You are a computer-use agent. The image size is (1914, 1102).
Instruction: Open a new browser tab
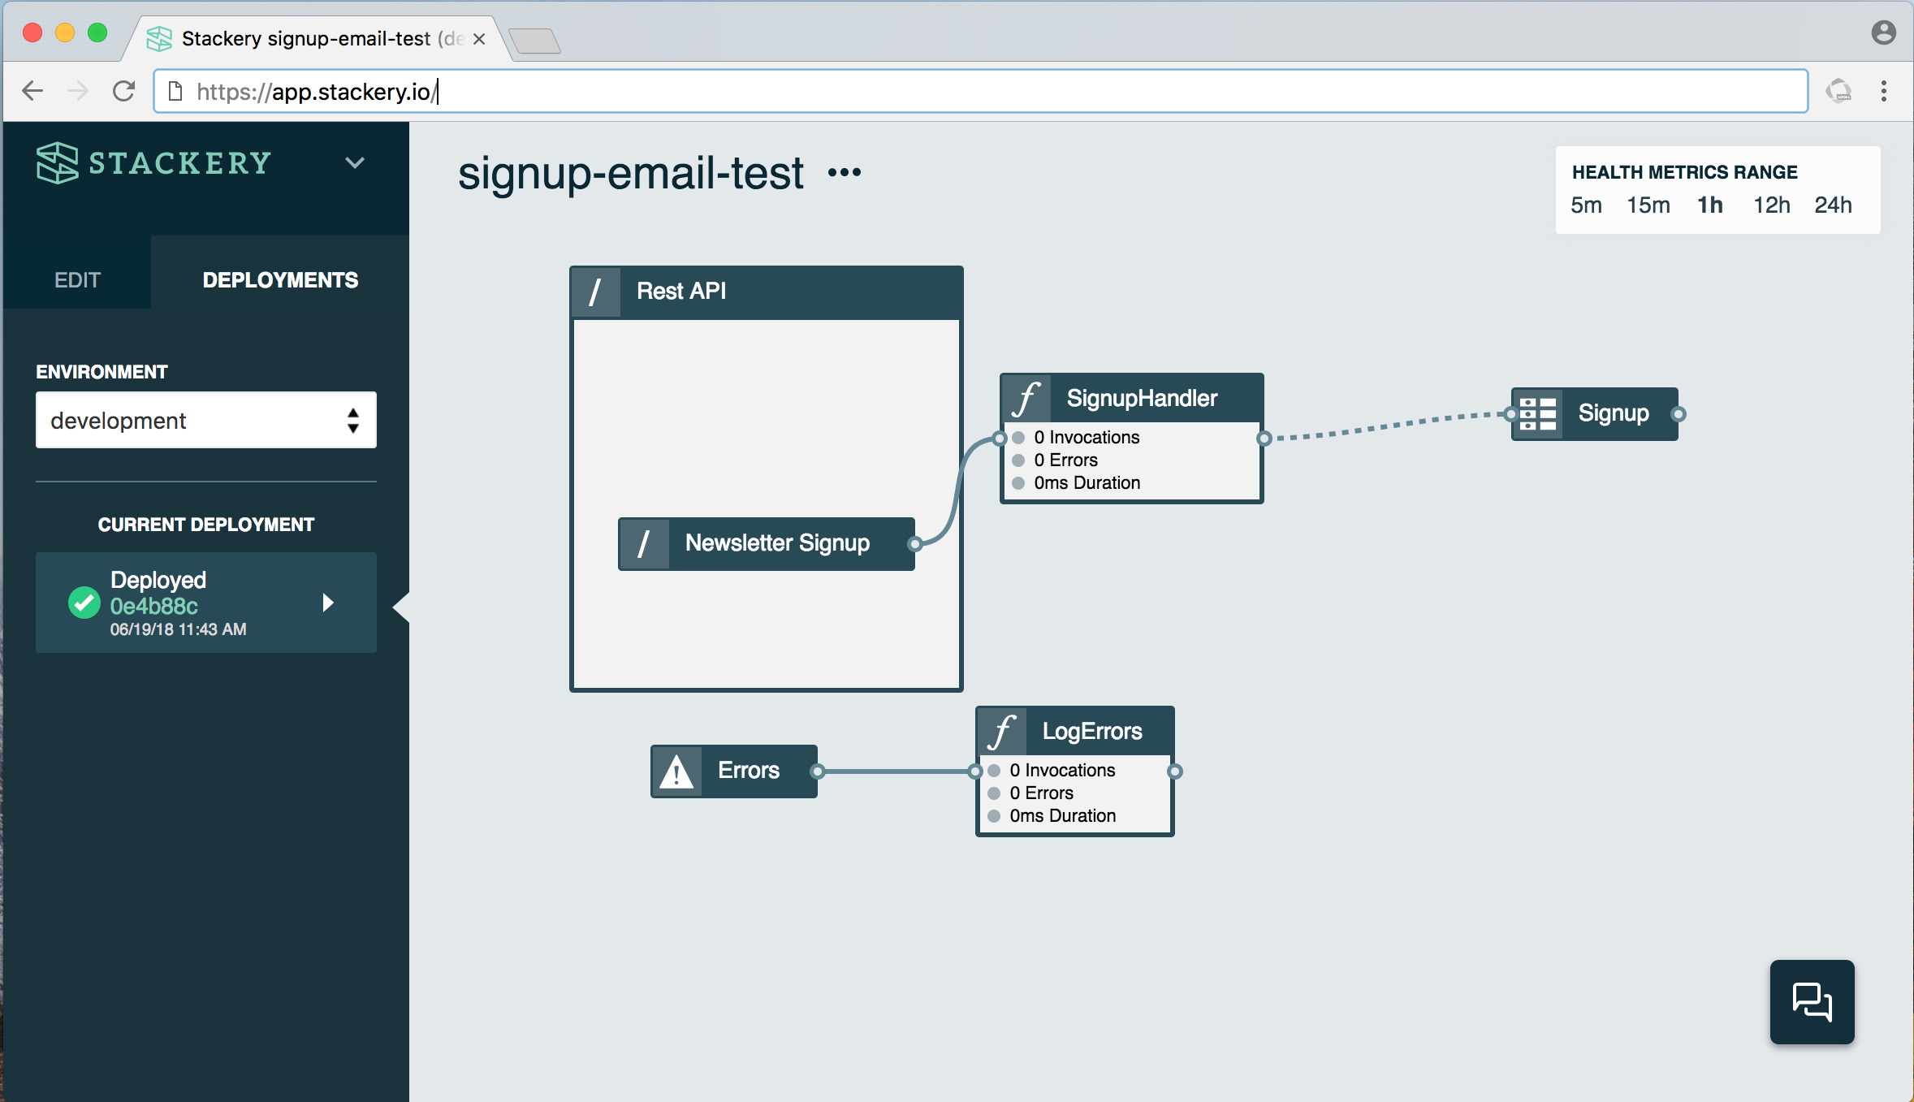[534, 41]
